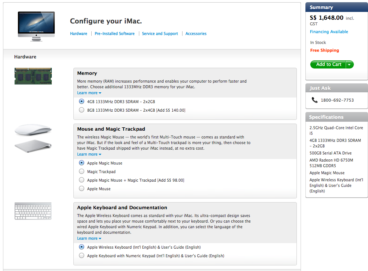This screenshot has width=368, height=271.
Task: Open the Add to Cart dropdown arrow
Action: click(349, 64)
